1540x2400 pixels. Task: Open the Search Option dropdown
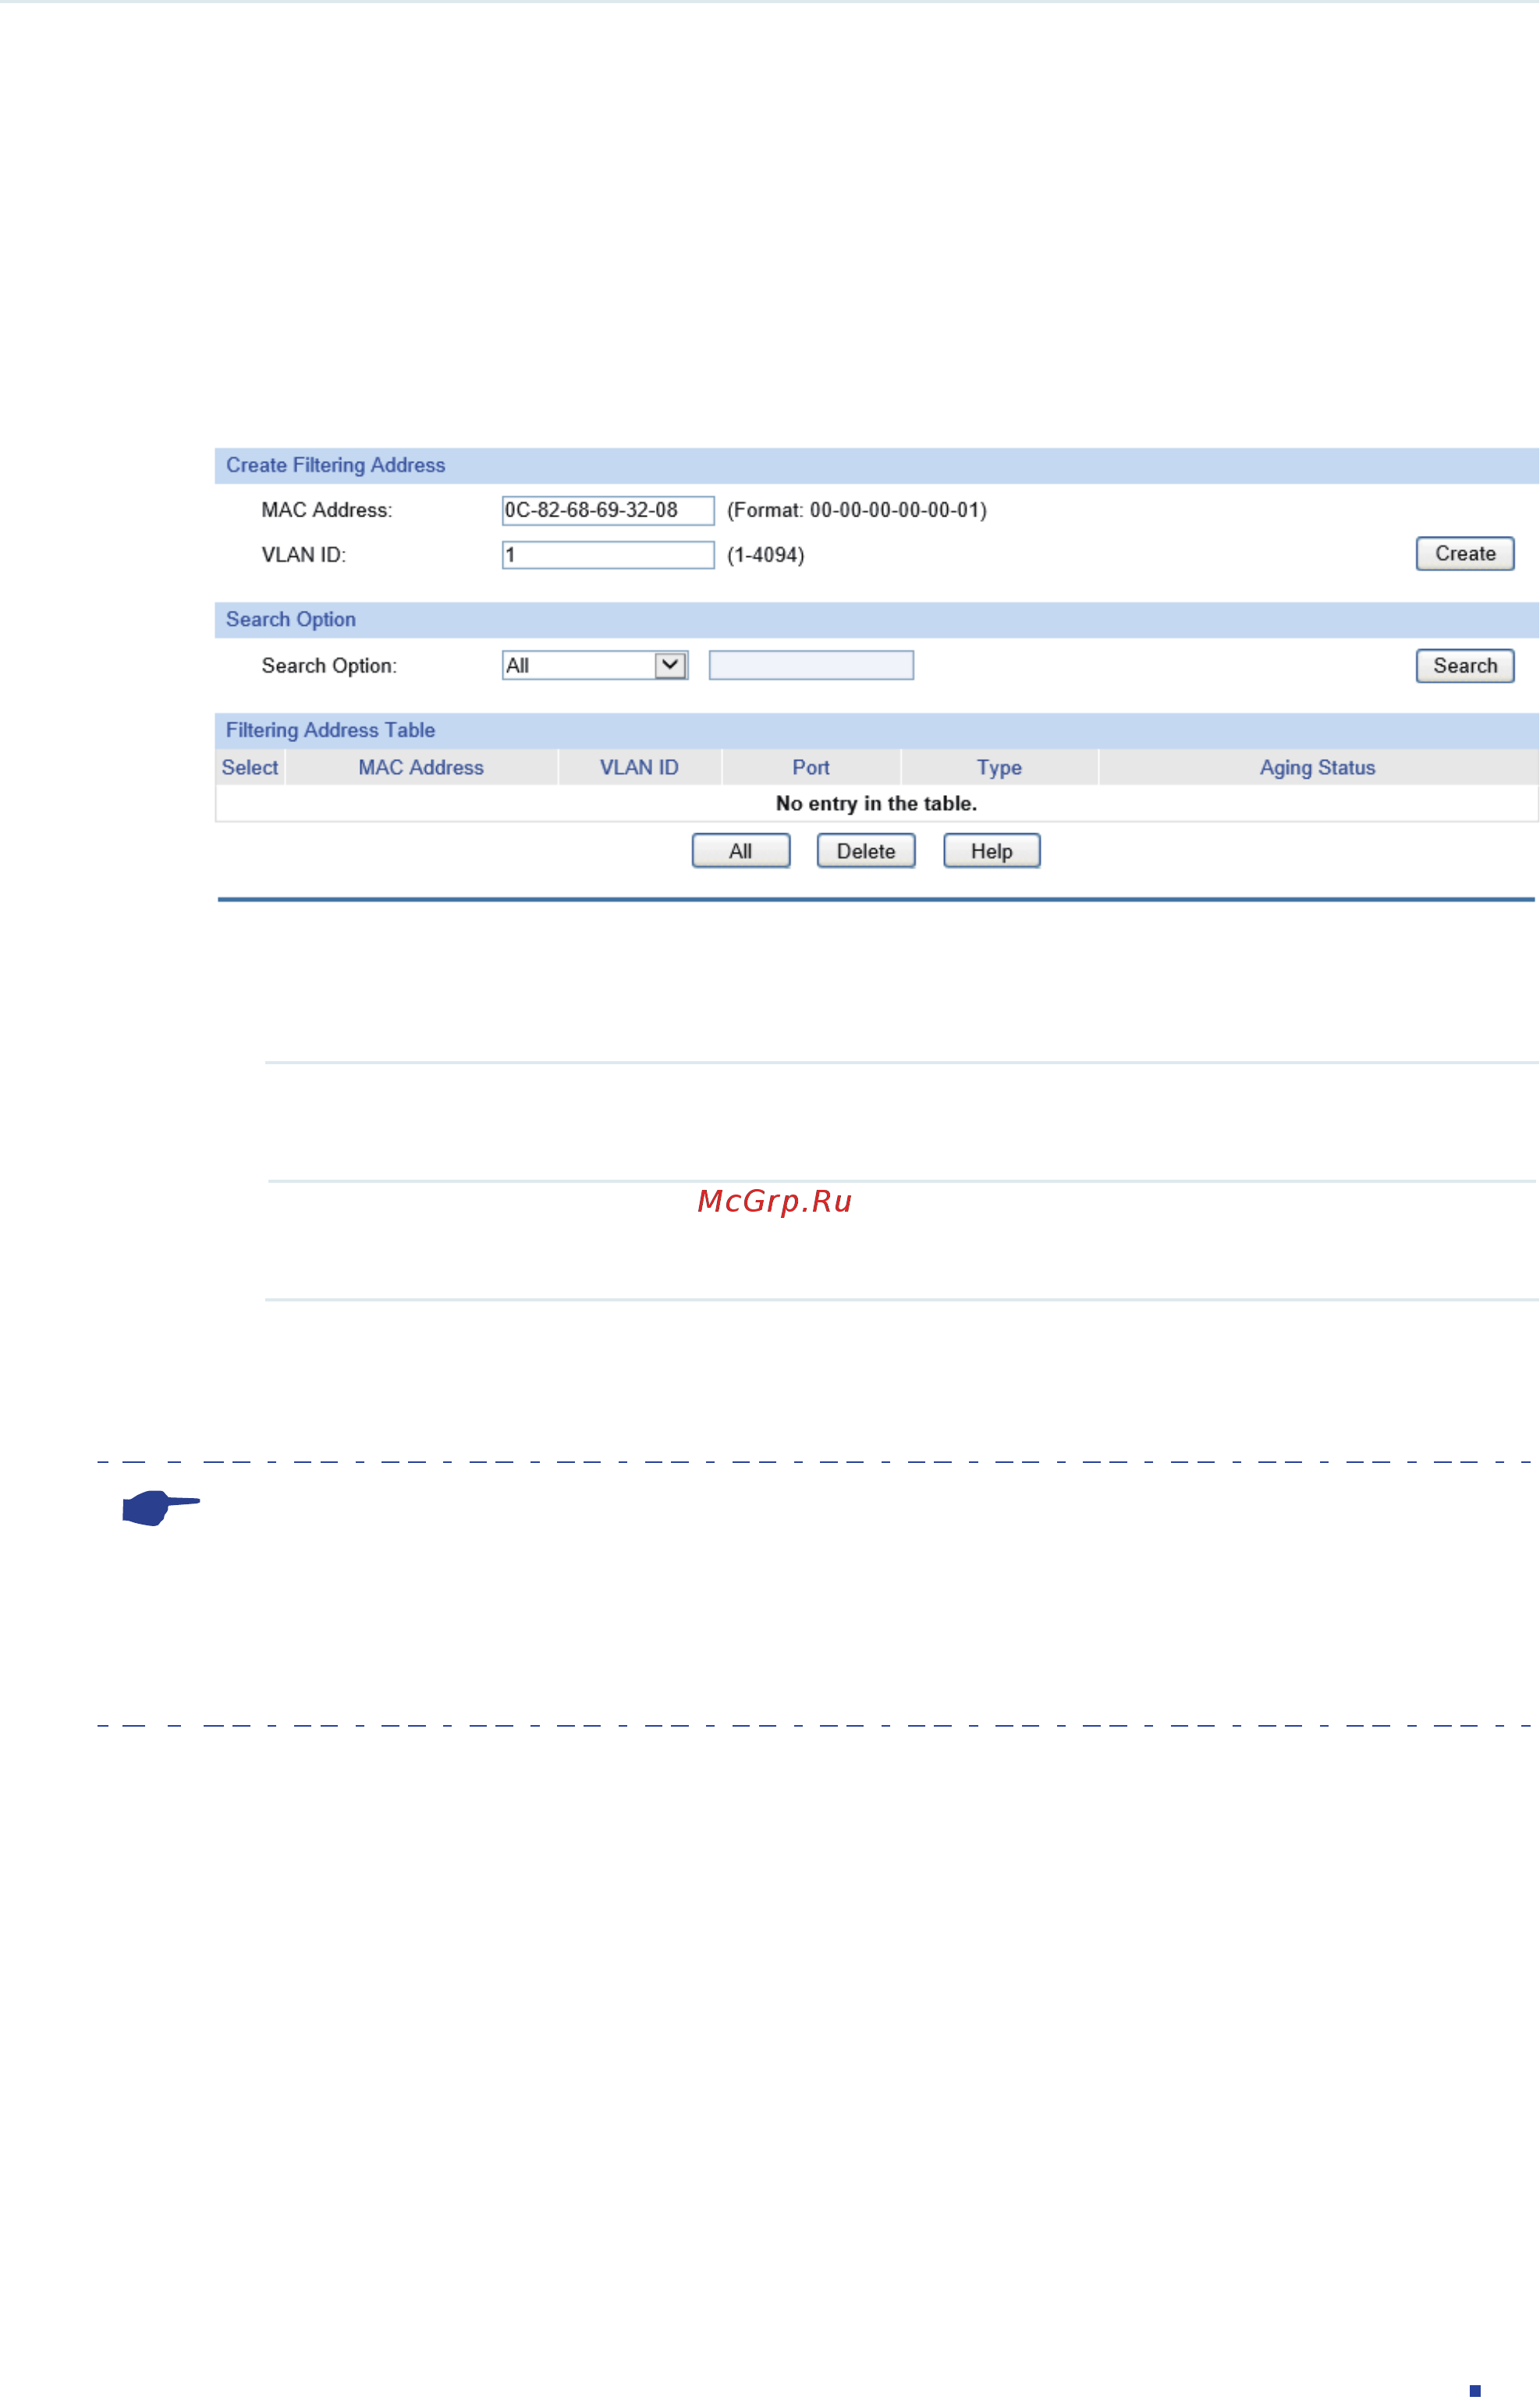click(x=595, y=665)
